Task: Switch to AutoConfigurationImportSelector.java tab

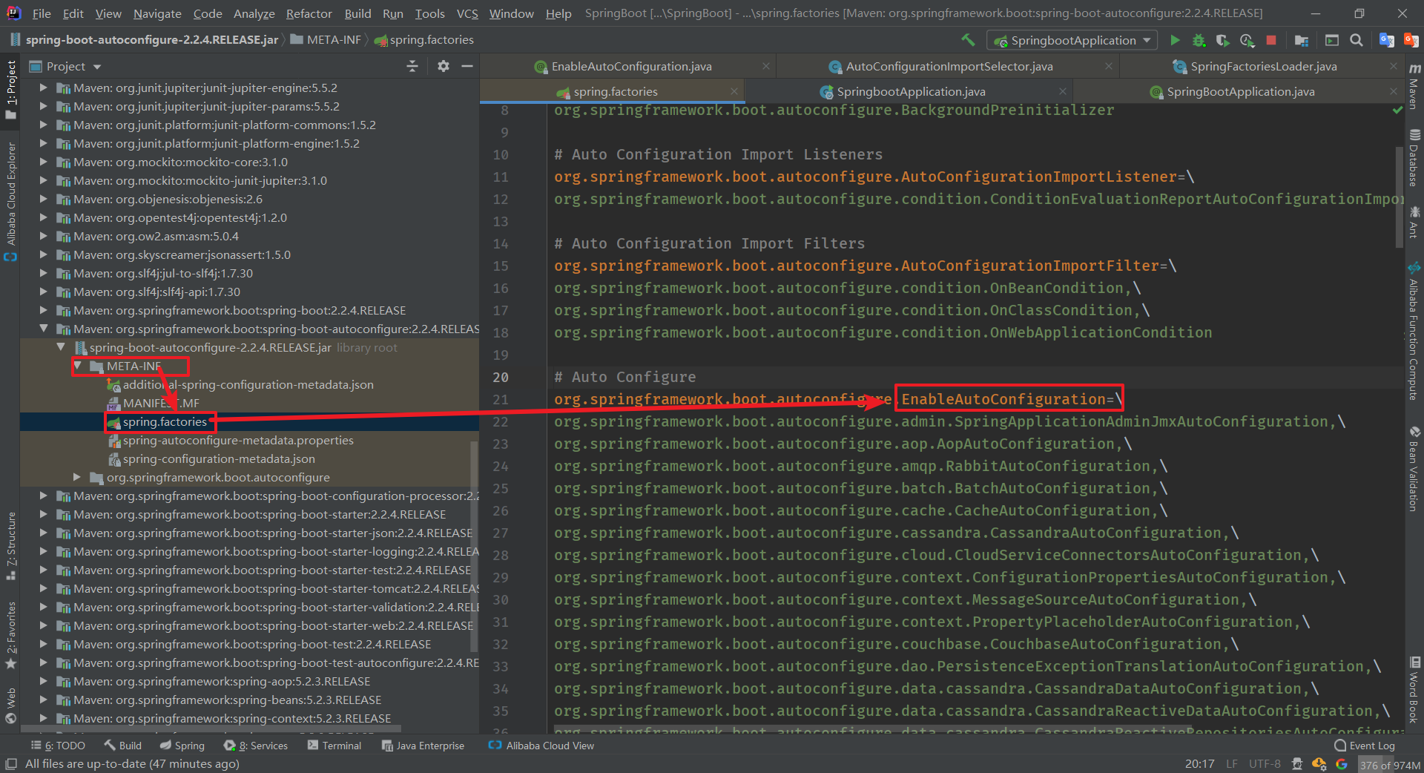Action: pyautogui.click(x=949, y=66)
